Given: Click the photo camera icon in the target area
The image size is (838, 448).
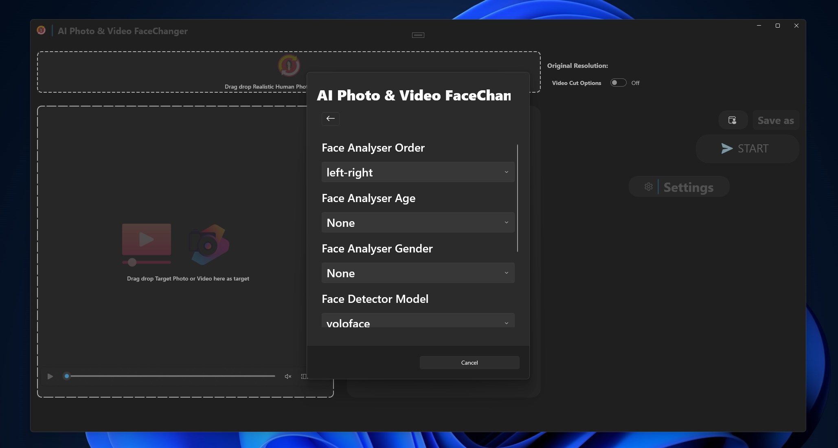Looking at the screenshot, I should pos(208,244).
